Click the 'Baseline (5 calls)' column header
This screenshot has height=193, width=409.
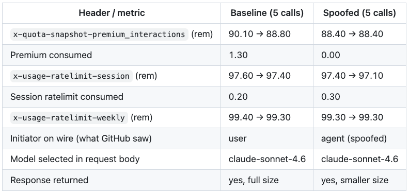[x=267, y=13]
